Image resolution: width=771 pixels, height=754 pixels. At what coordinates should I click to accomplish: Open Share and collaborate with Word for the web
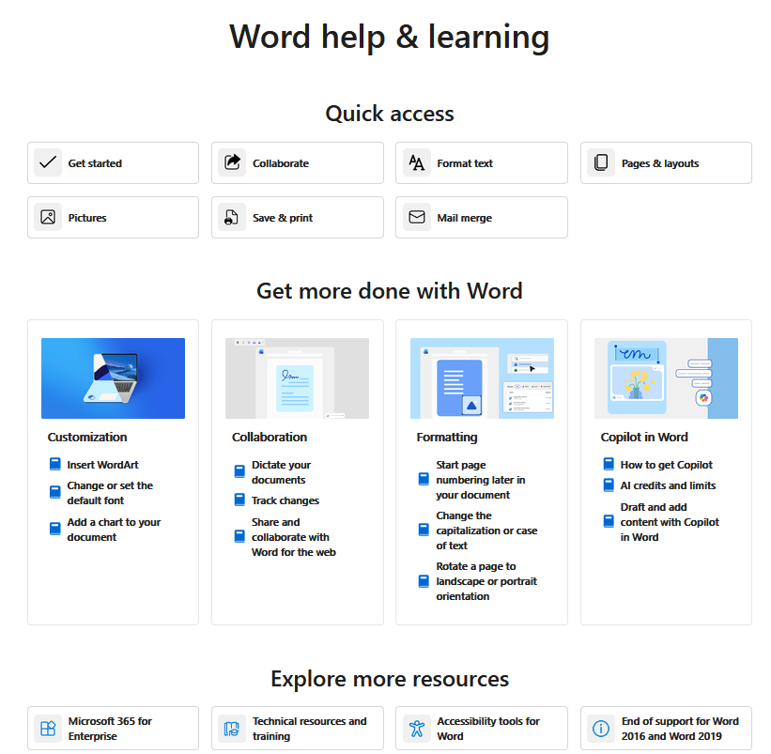(x=294, y=537)
